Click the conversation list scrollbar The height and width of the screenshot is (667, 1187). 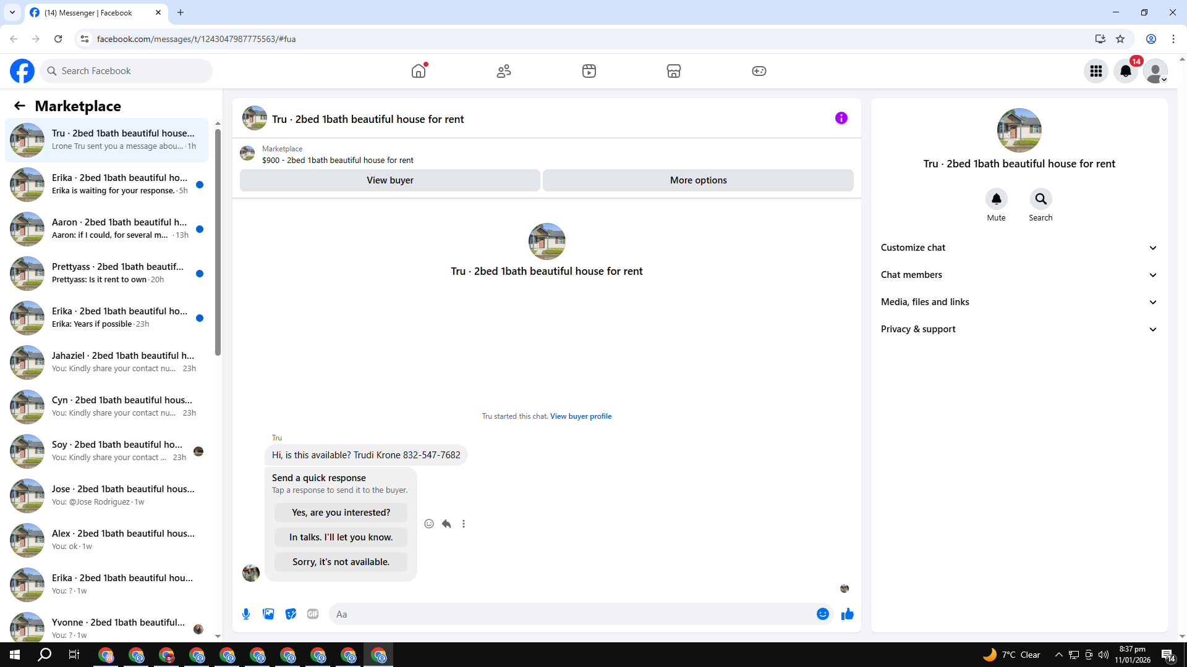pos(218,242)
